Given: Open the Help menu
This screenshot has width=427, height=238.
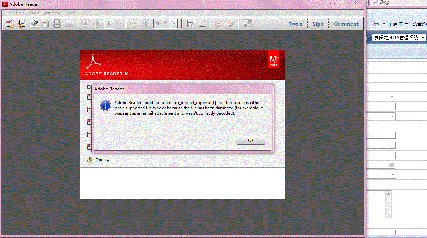Looking at the screenshot, I should point(70,13).
